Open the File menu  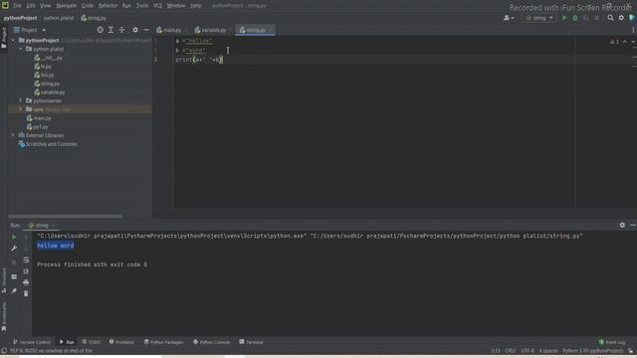tap(17, 6)
